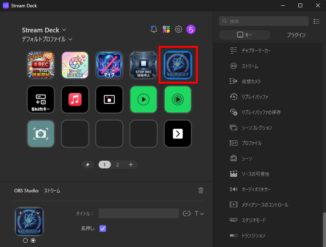Image resolution: width=326 pixels, height=247 pixels.
Task: Select the middle empty key in bottom row
Action: [109, 134]
